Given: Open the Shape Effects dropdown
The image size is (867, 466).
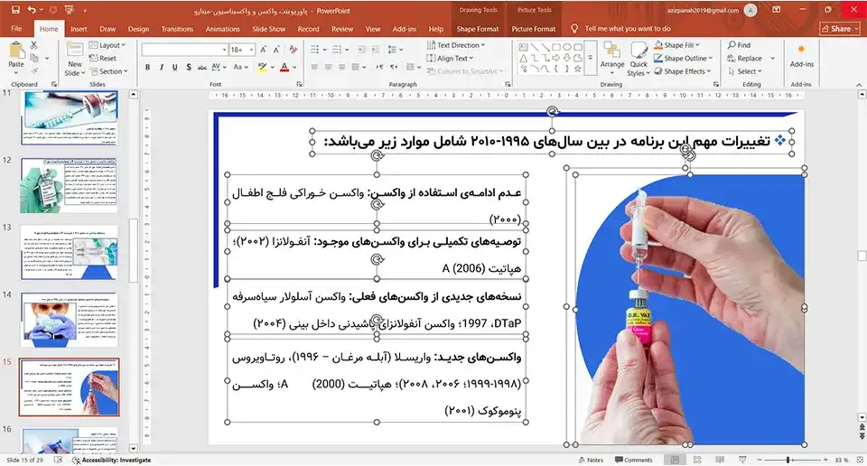Looking at the screenshot, I should [683, 71].
